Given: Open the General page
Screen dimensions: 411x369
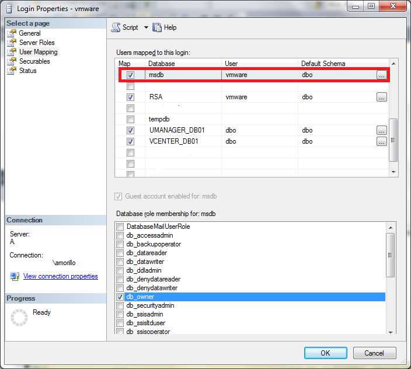Looking at the screenshot, I should pos(30,33).
